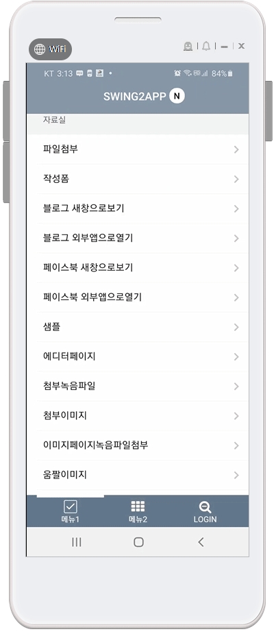Click the ghost face icon in emulator bar
This screenshot has width=274, height=636.
[188, 46]
